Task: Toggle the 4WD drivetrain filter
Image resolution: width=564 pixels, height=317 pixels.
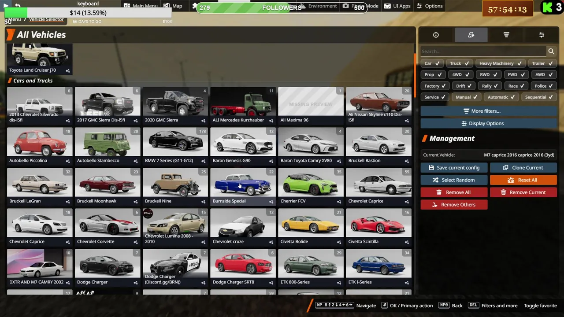Action: coord(461,75)
